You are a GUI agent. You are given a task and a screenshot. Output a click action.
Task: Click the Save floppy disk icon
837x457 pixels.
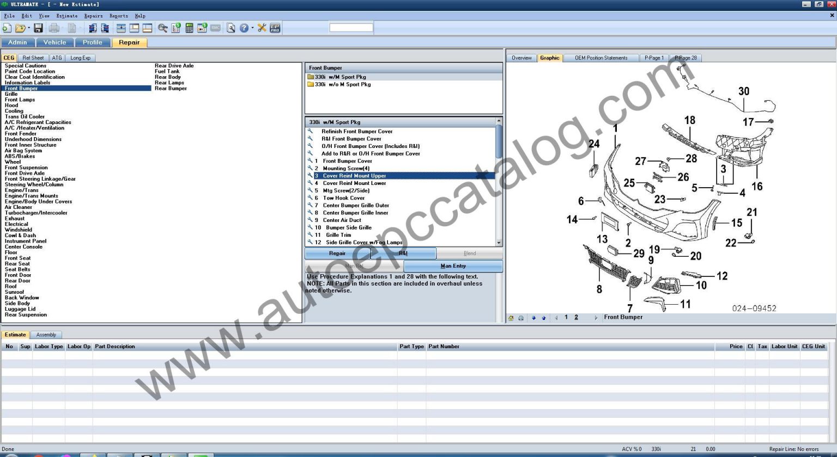pos(38,28)
